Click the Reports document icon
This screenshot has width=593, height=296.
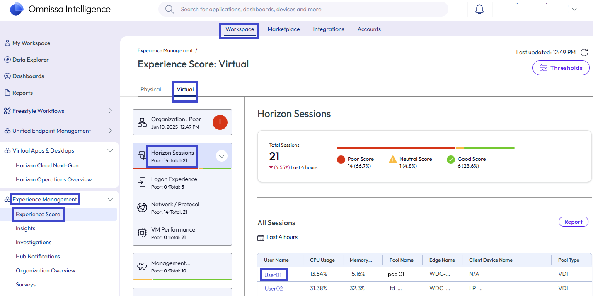point(7,93)
